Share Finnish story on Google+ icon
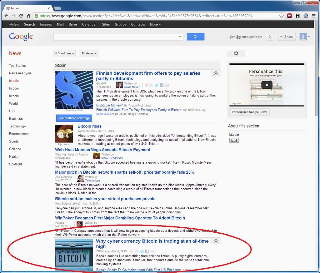This screenshot has width=320, height=273. (x=149, y=85)
